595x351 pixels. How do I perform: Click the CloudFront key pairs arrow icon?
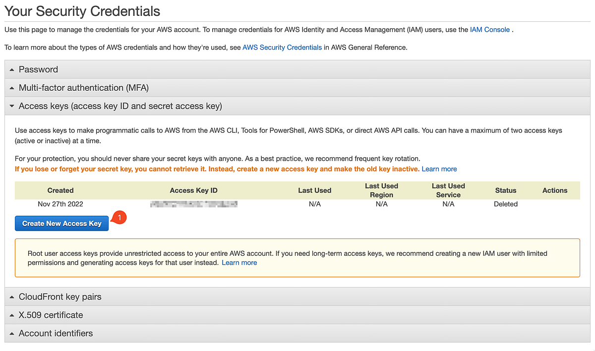point(12,296)
